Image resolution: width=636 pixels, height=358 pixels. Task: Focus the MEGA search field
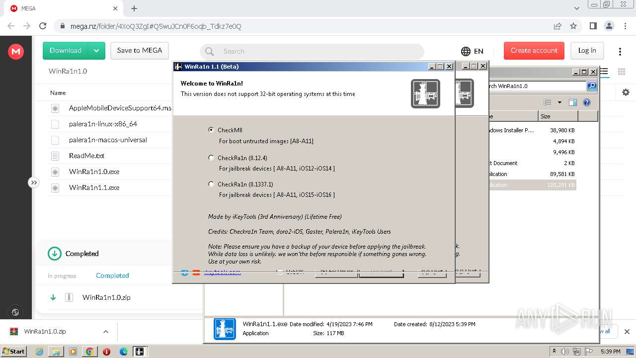pyautogui.click(x=312, y=51)
